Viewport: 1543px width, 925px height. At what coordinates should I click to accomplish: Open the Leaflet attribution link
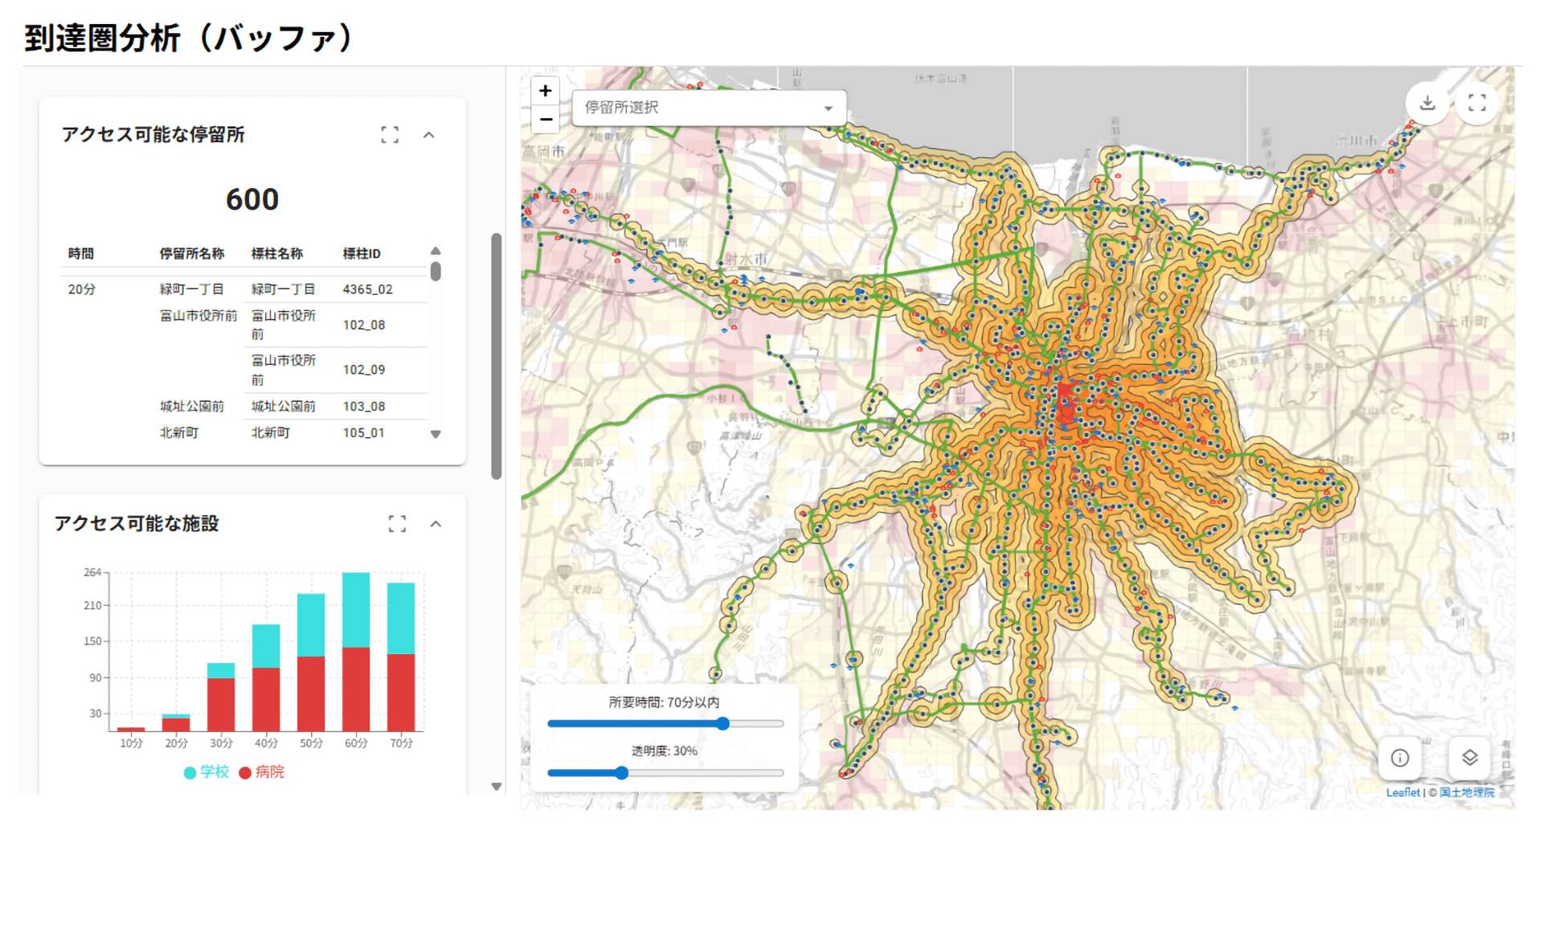click(x=1402, y=792)
